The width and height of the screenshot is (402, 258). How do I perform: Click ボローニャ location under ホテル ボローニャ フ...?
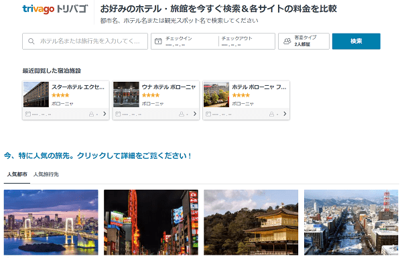(243, 104)
